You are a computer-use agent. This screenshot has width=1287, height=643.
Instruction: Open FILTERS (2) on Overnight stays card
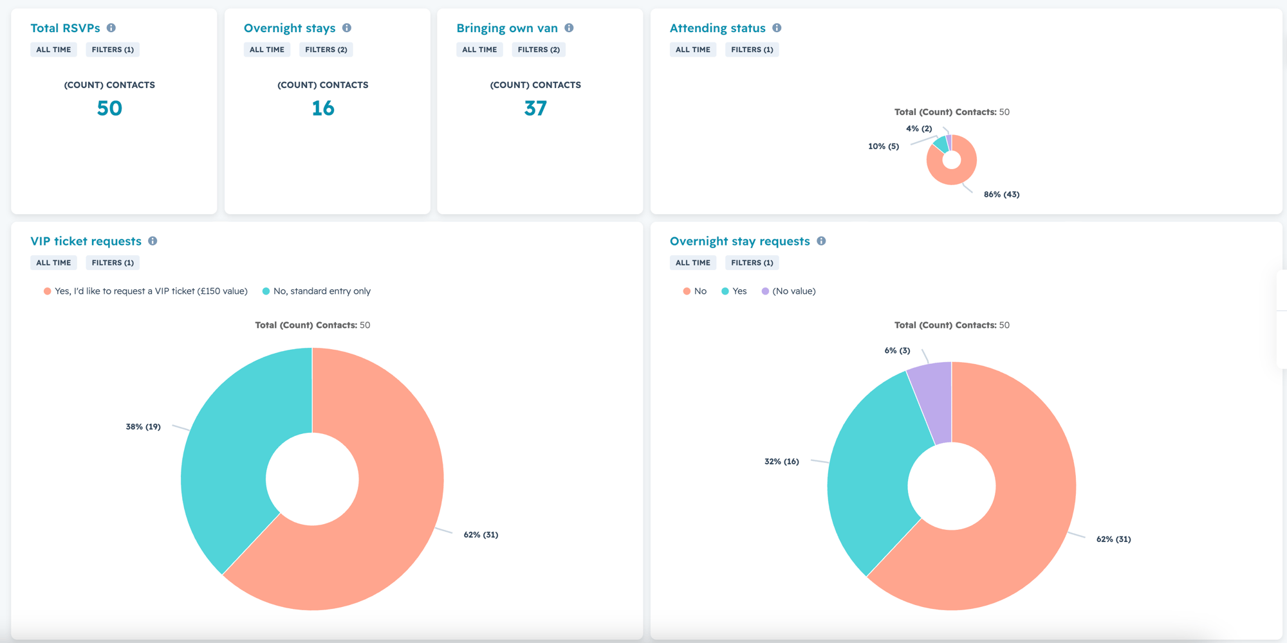pyautogui.click(x=326, y=50)
